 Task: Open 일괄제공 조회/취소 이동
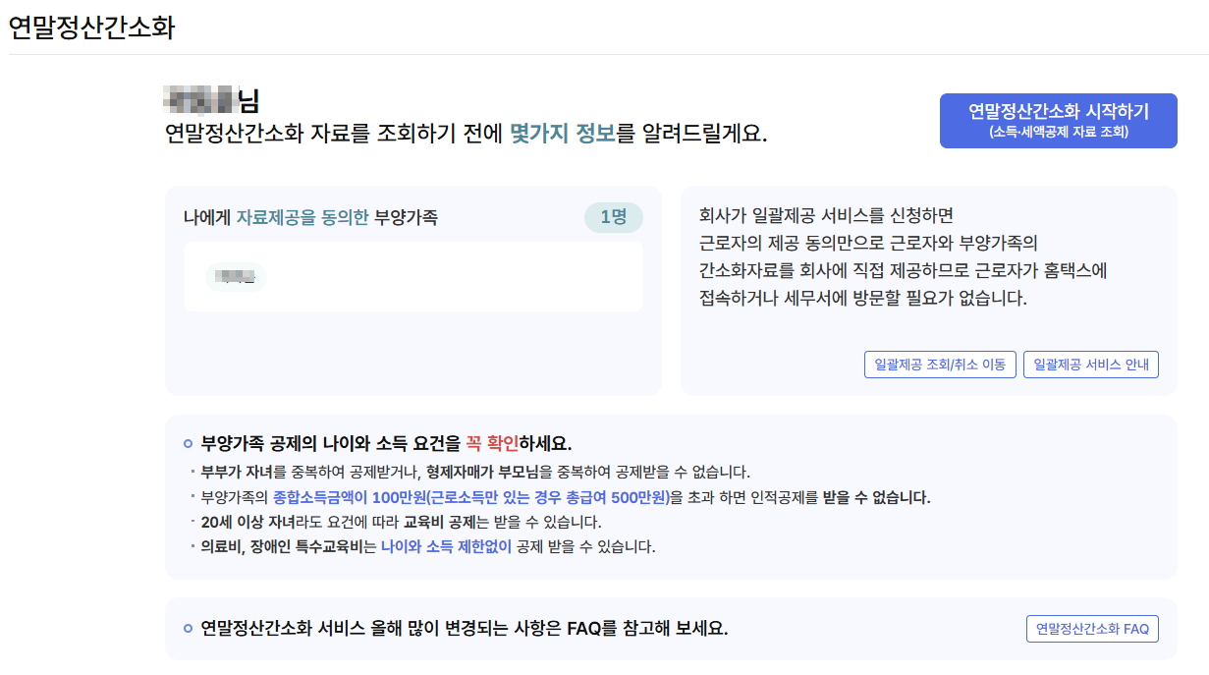[x=940, y=364]
